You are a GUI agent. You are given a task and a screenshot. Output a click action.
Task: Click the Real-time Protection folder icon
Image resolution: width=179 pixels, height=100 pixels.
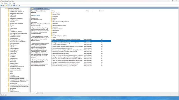pos(51,29)
